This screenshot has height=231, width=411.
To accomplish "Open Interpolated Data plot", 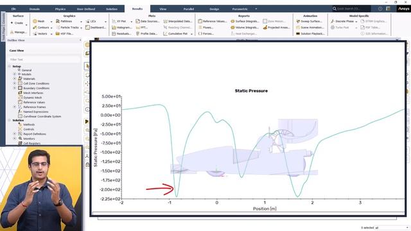I will coord(178,21).
